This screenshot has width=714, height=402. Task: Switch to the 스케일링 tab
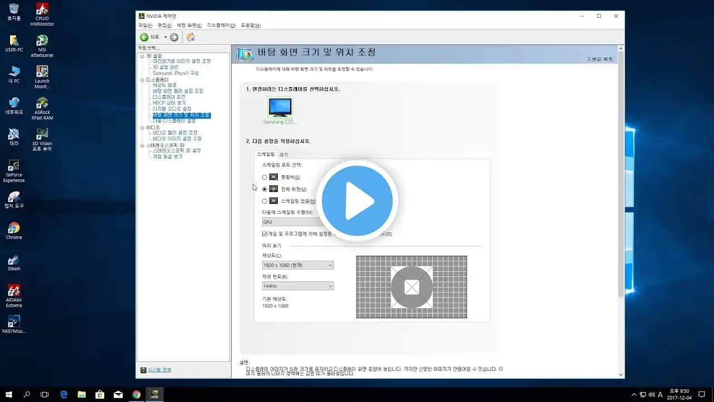point(266,154)
